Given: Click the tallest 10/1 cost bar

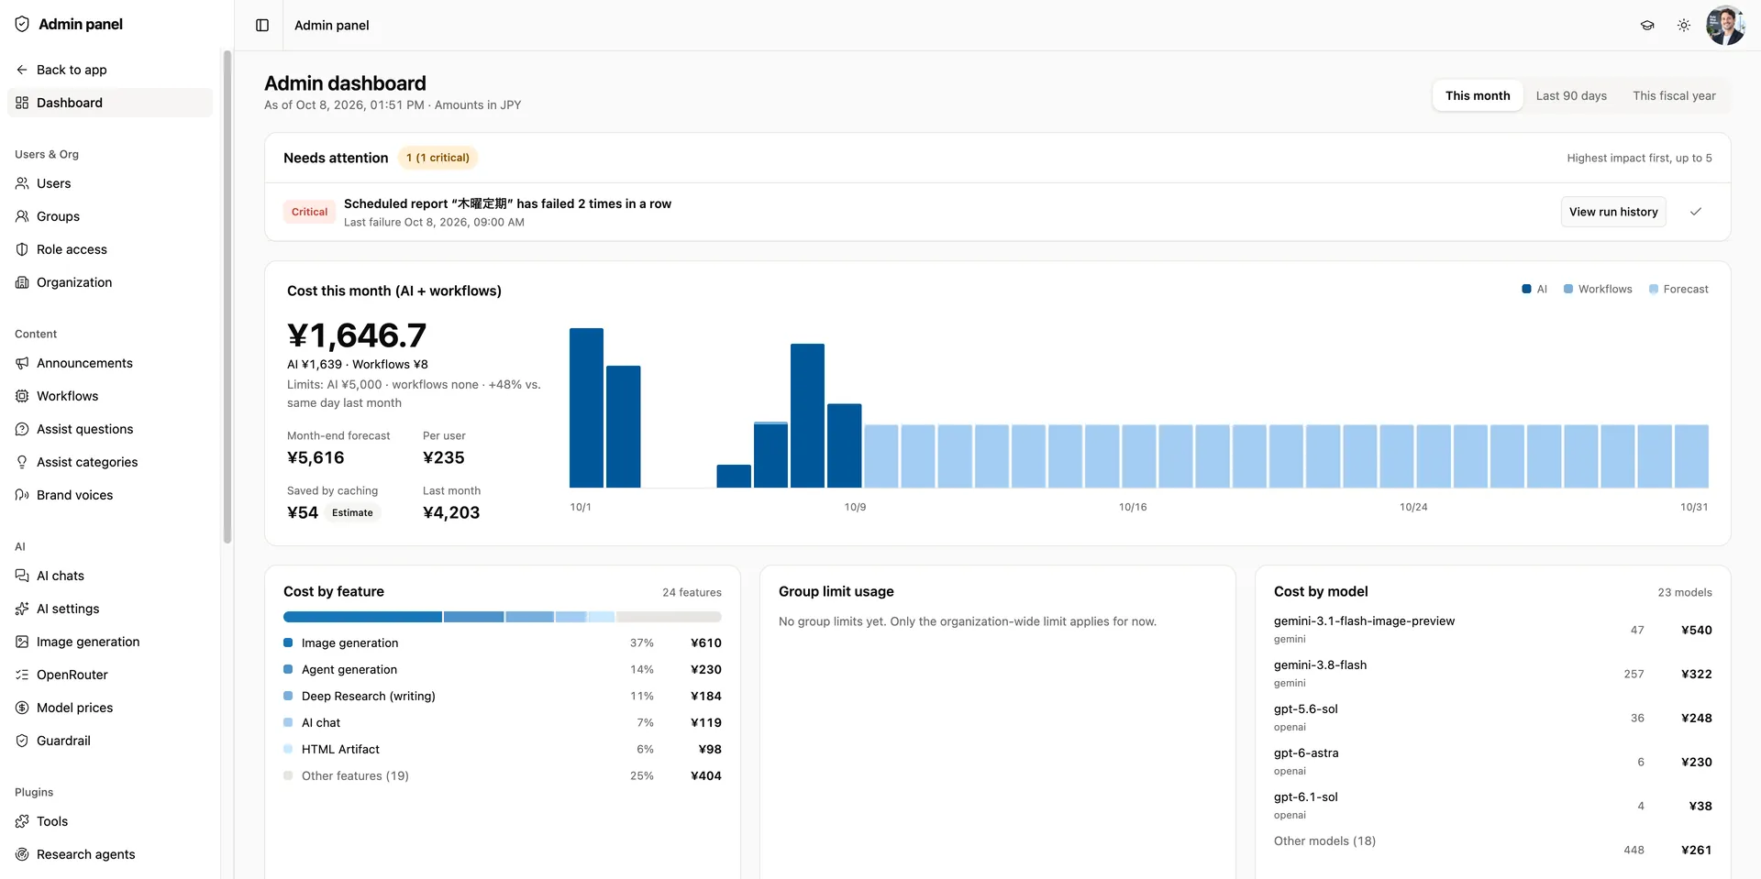Looking at the screenshot, I should tap(586, 408).
